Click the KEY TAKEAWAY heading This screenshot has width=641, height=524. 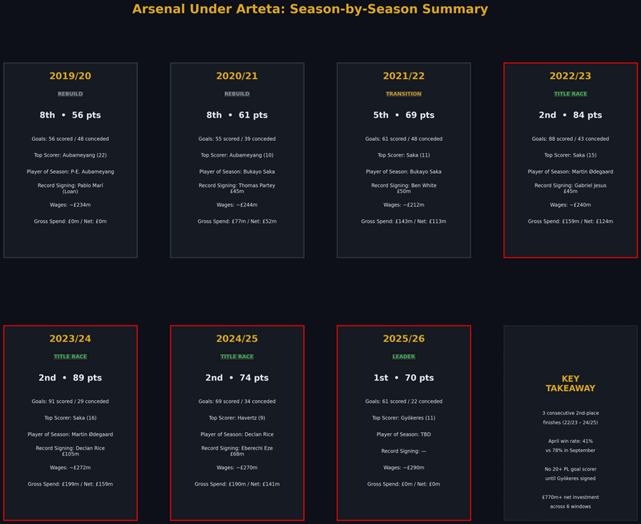(x=570, y=384)
